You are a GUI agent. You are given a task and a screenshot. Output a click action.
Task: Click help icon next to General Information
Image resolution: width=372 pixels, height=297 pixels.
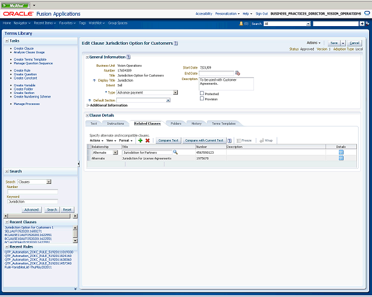coord(128,57)
